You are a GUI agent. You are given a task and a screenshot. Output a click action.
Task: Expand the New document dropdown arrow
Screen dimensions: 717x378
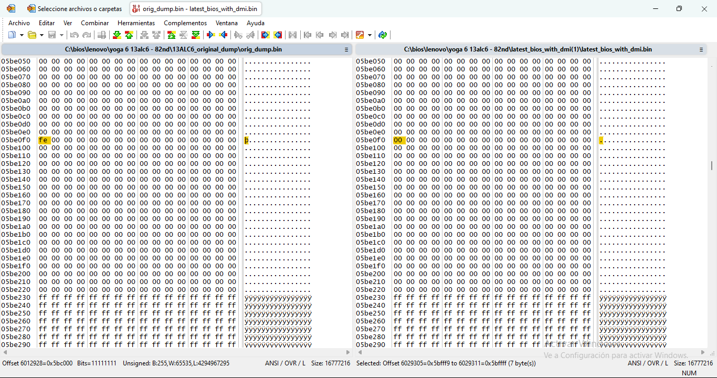[x=22, y=35]
